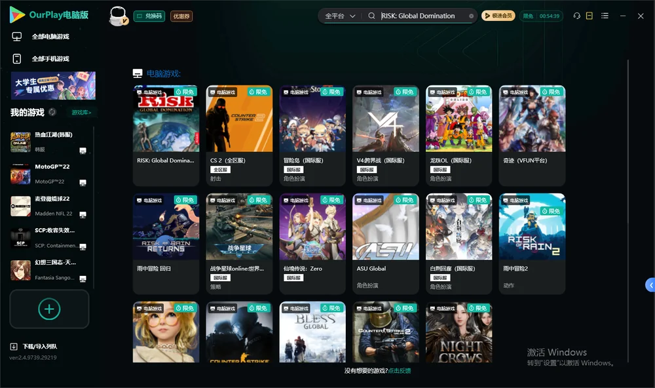
Task: Open the hamburger list menu icon
Action: pos(605,16)
